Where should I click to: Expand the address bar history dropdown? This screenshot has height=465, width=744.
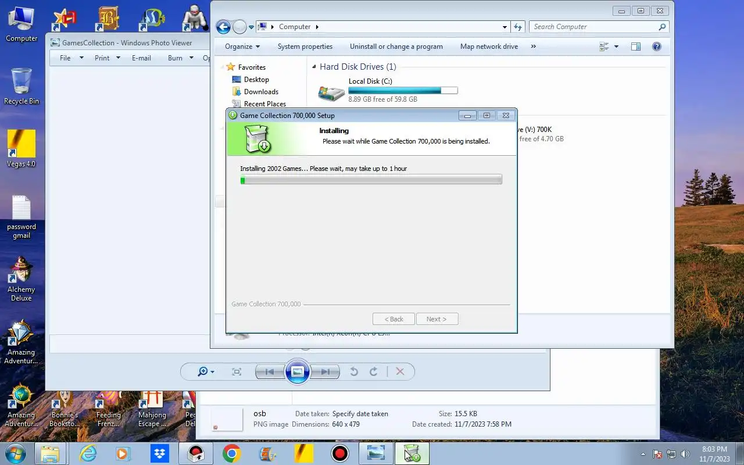pos(505,27)
